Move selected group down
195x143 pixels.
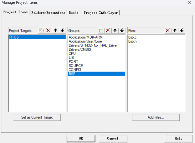[122, 30]
